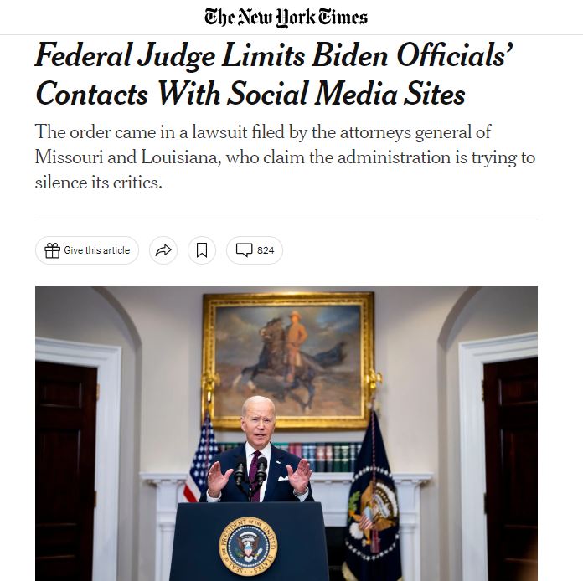Click the word "Missouri" in the summary

click(x=68, y=157)
